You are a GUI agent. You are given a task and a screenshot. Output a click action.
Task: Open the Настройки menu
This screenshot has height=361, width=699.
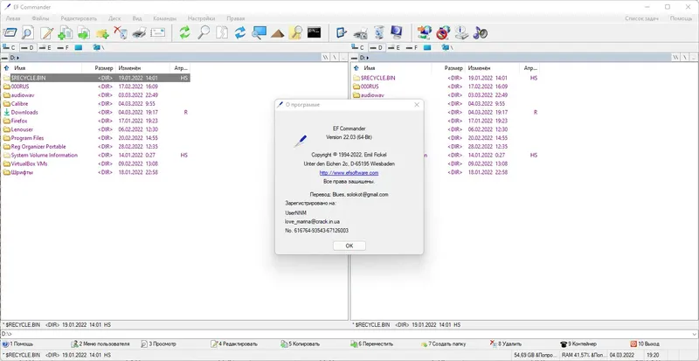point(202,18)
